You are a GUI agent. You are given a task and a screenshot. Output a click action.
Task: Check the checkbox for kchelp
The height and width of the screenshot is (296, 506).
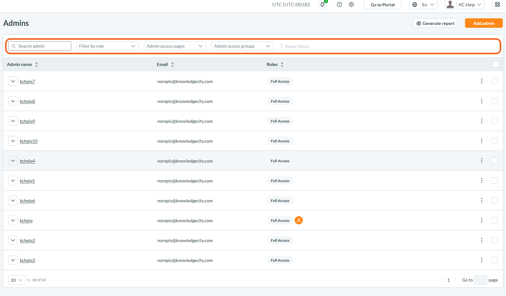[495, 220]
